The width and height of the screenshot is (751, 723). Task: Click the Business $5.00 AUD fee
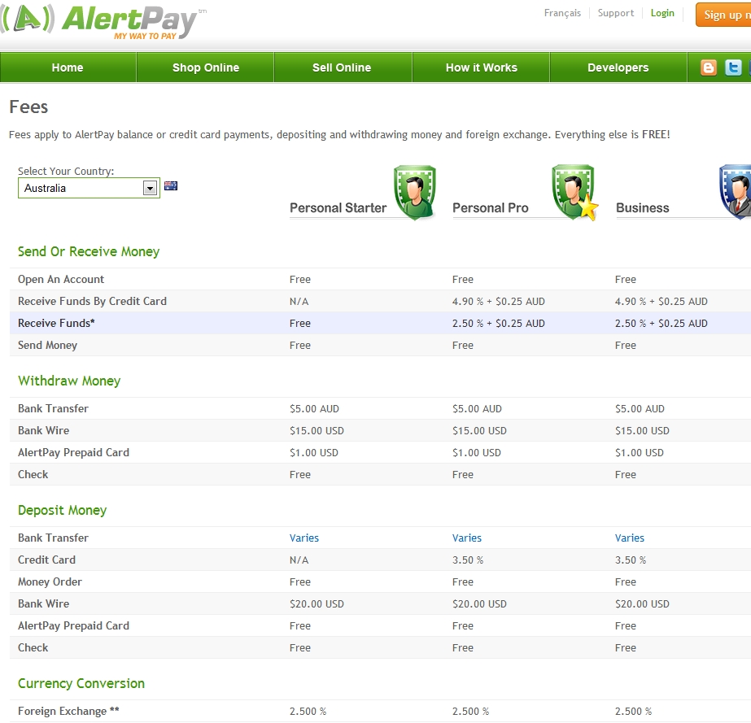tap(640, 408)
